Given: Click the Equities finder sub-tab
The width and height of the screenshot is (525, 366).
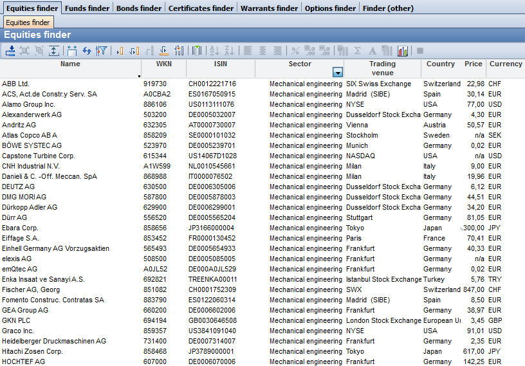Looking at the screenshot, I should click(x=28, y=23).
